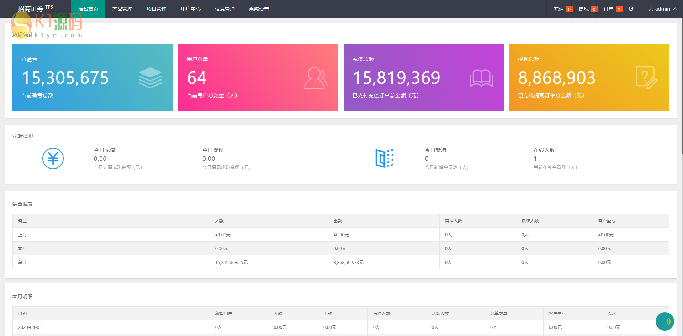The height and width of the screenshot is (336, 683).
Task: Open 订单 notifications with badge 1
Action: click(x=613, y=9)
